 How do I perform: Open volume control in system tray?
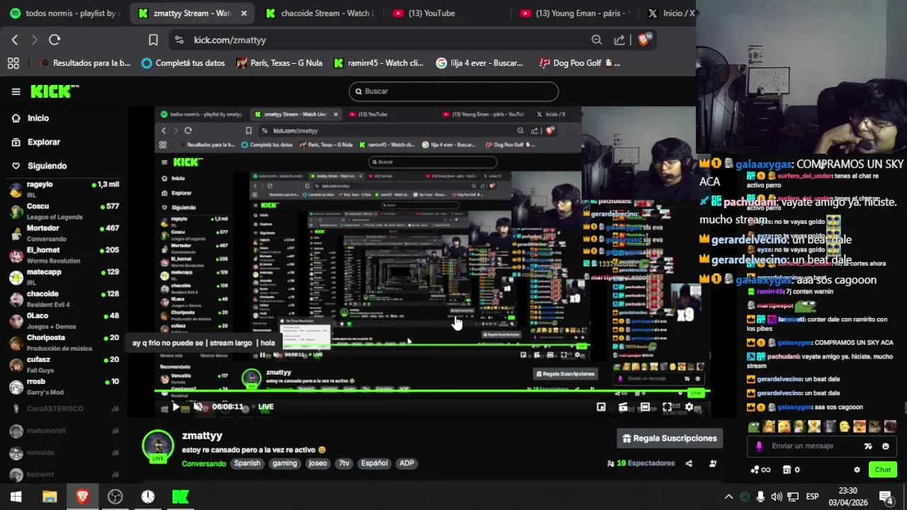777,497
